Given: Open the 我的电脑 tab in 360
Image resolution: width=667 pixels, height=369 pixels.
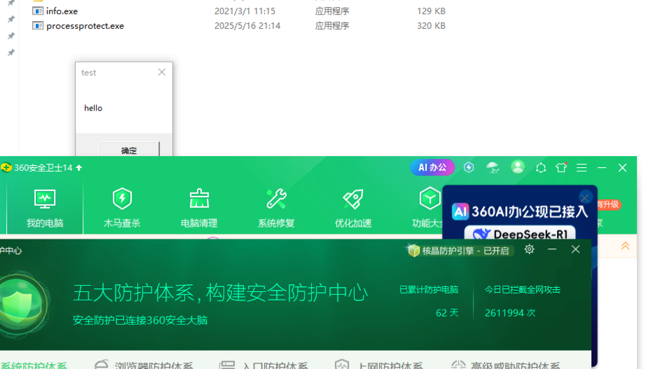Looking at the screenshot, I should coord(45,209).
